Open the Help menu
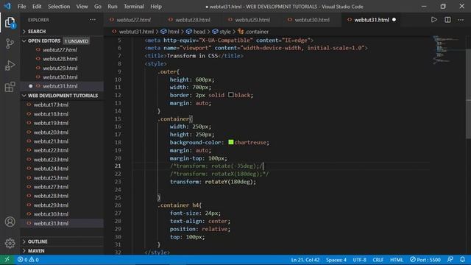 point(156,7)
